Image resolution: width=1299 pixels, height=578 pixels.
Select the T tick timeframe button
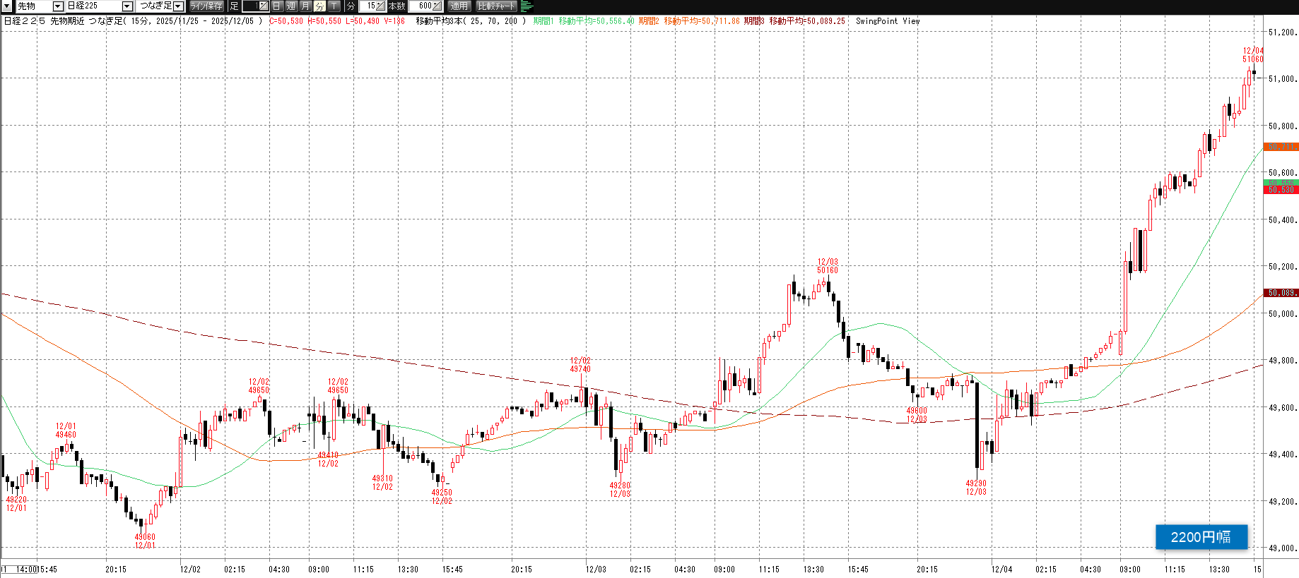coord(334,6)
